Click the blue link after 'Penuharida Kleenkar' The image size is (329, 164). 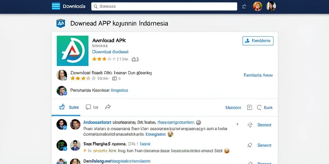tap(120, 90)
